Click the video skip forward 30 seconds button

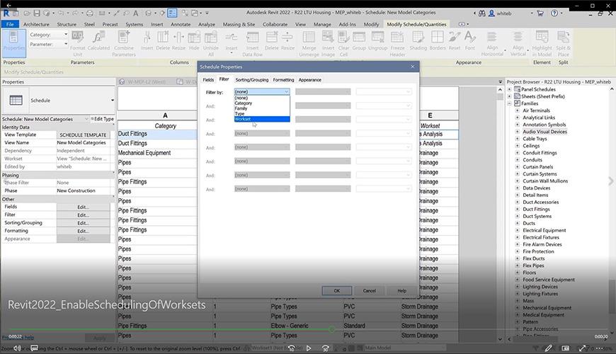pyautogui.click(x=325, y=348)
